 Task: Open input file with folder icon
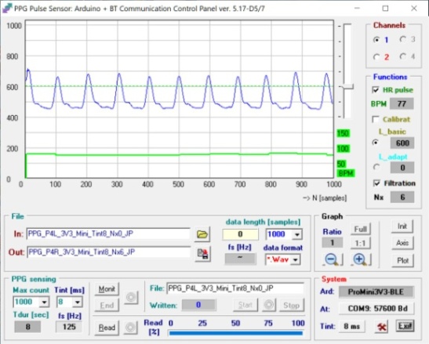[x=202, y=234]
